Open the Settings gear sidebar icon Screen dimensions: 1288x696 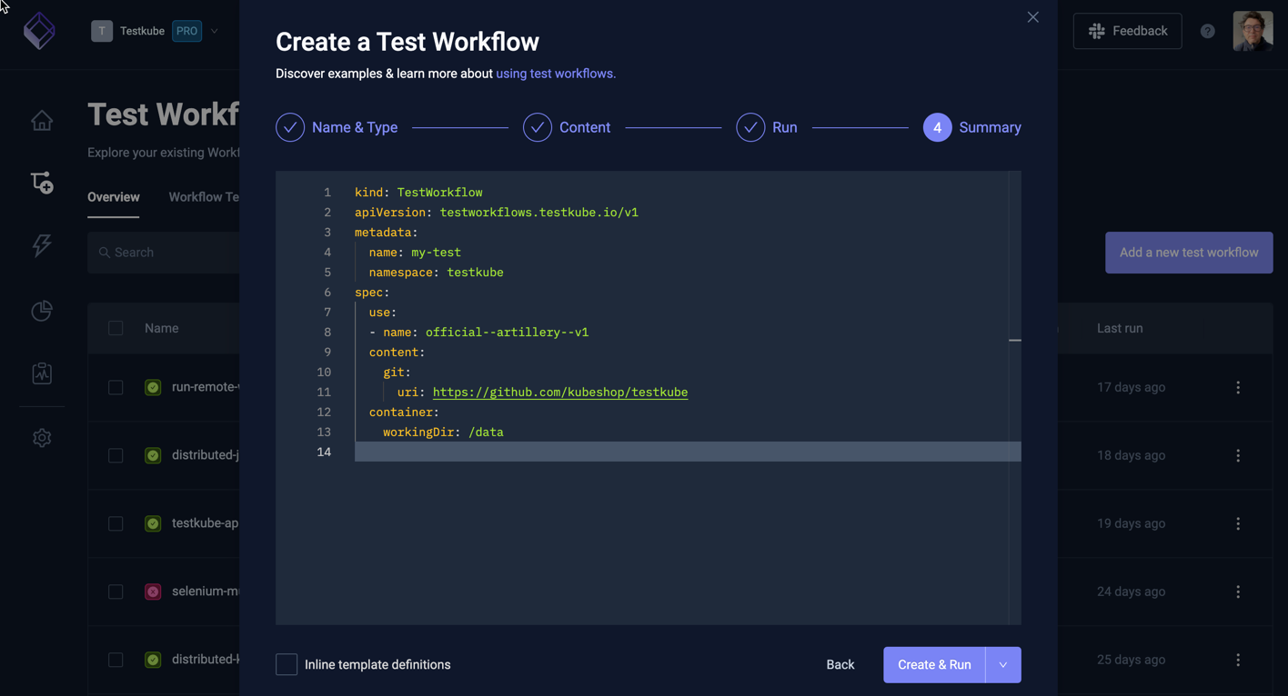pos(42,438)
